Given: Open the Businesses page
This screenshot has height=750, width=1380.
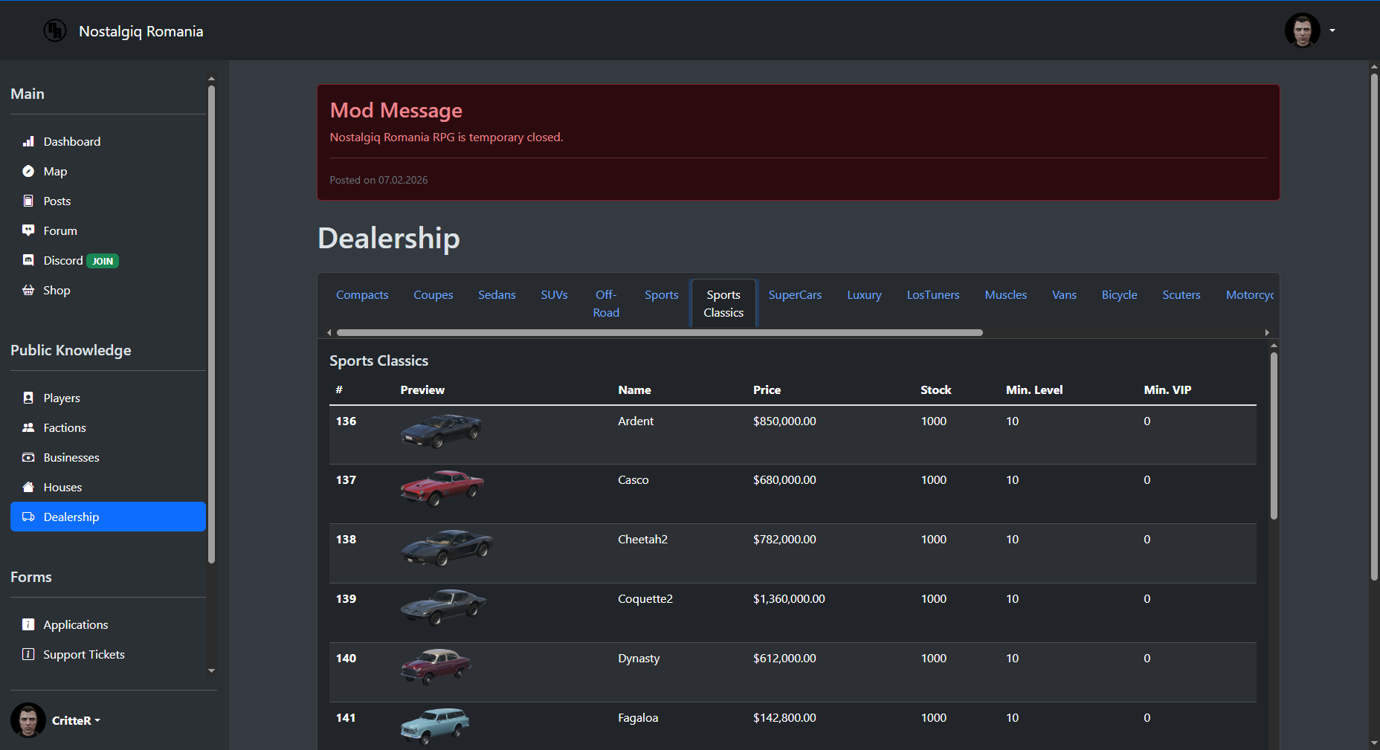Looking at the screenshot, I should (71, 457).
